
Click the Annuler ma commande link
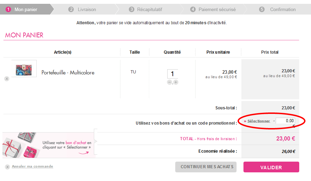pos(33,166)
